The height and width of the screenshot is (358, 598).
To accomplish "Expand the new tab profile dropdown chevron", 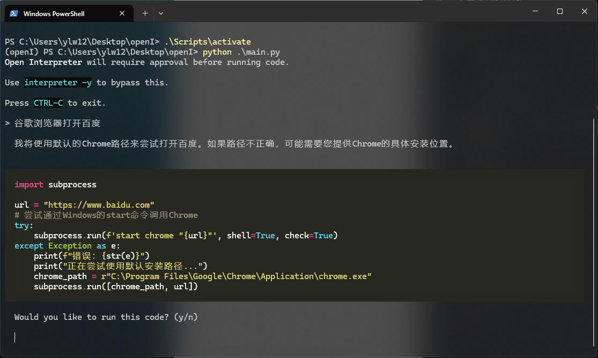I will pyautogui.click(x=161, y=13).
